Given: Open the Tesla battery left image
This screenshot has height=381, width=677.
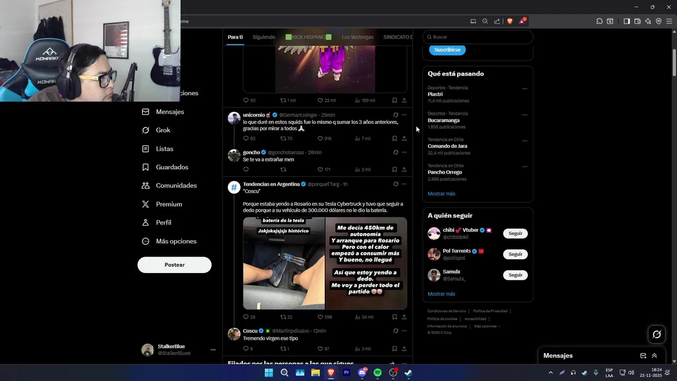Looking at the screenshot, I should click(x=283, y=263).
